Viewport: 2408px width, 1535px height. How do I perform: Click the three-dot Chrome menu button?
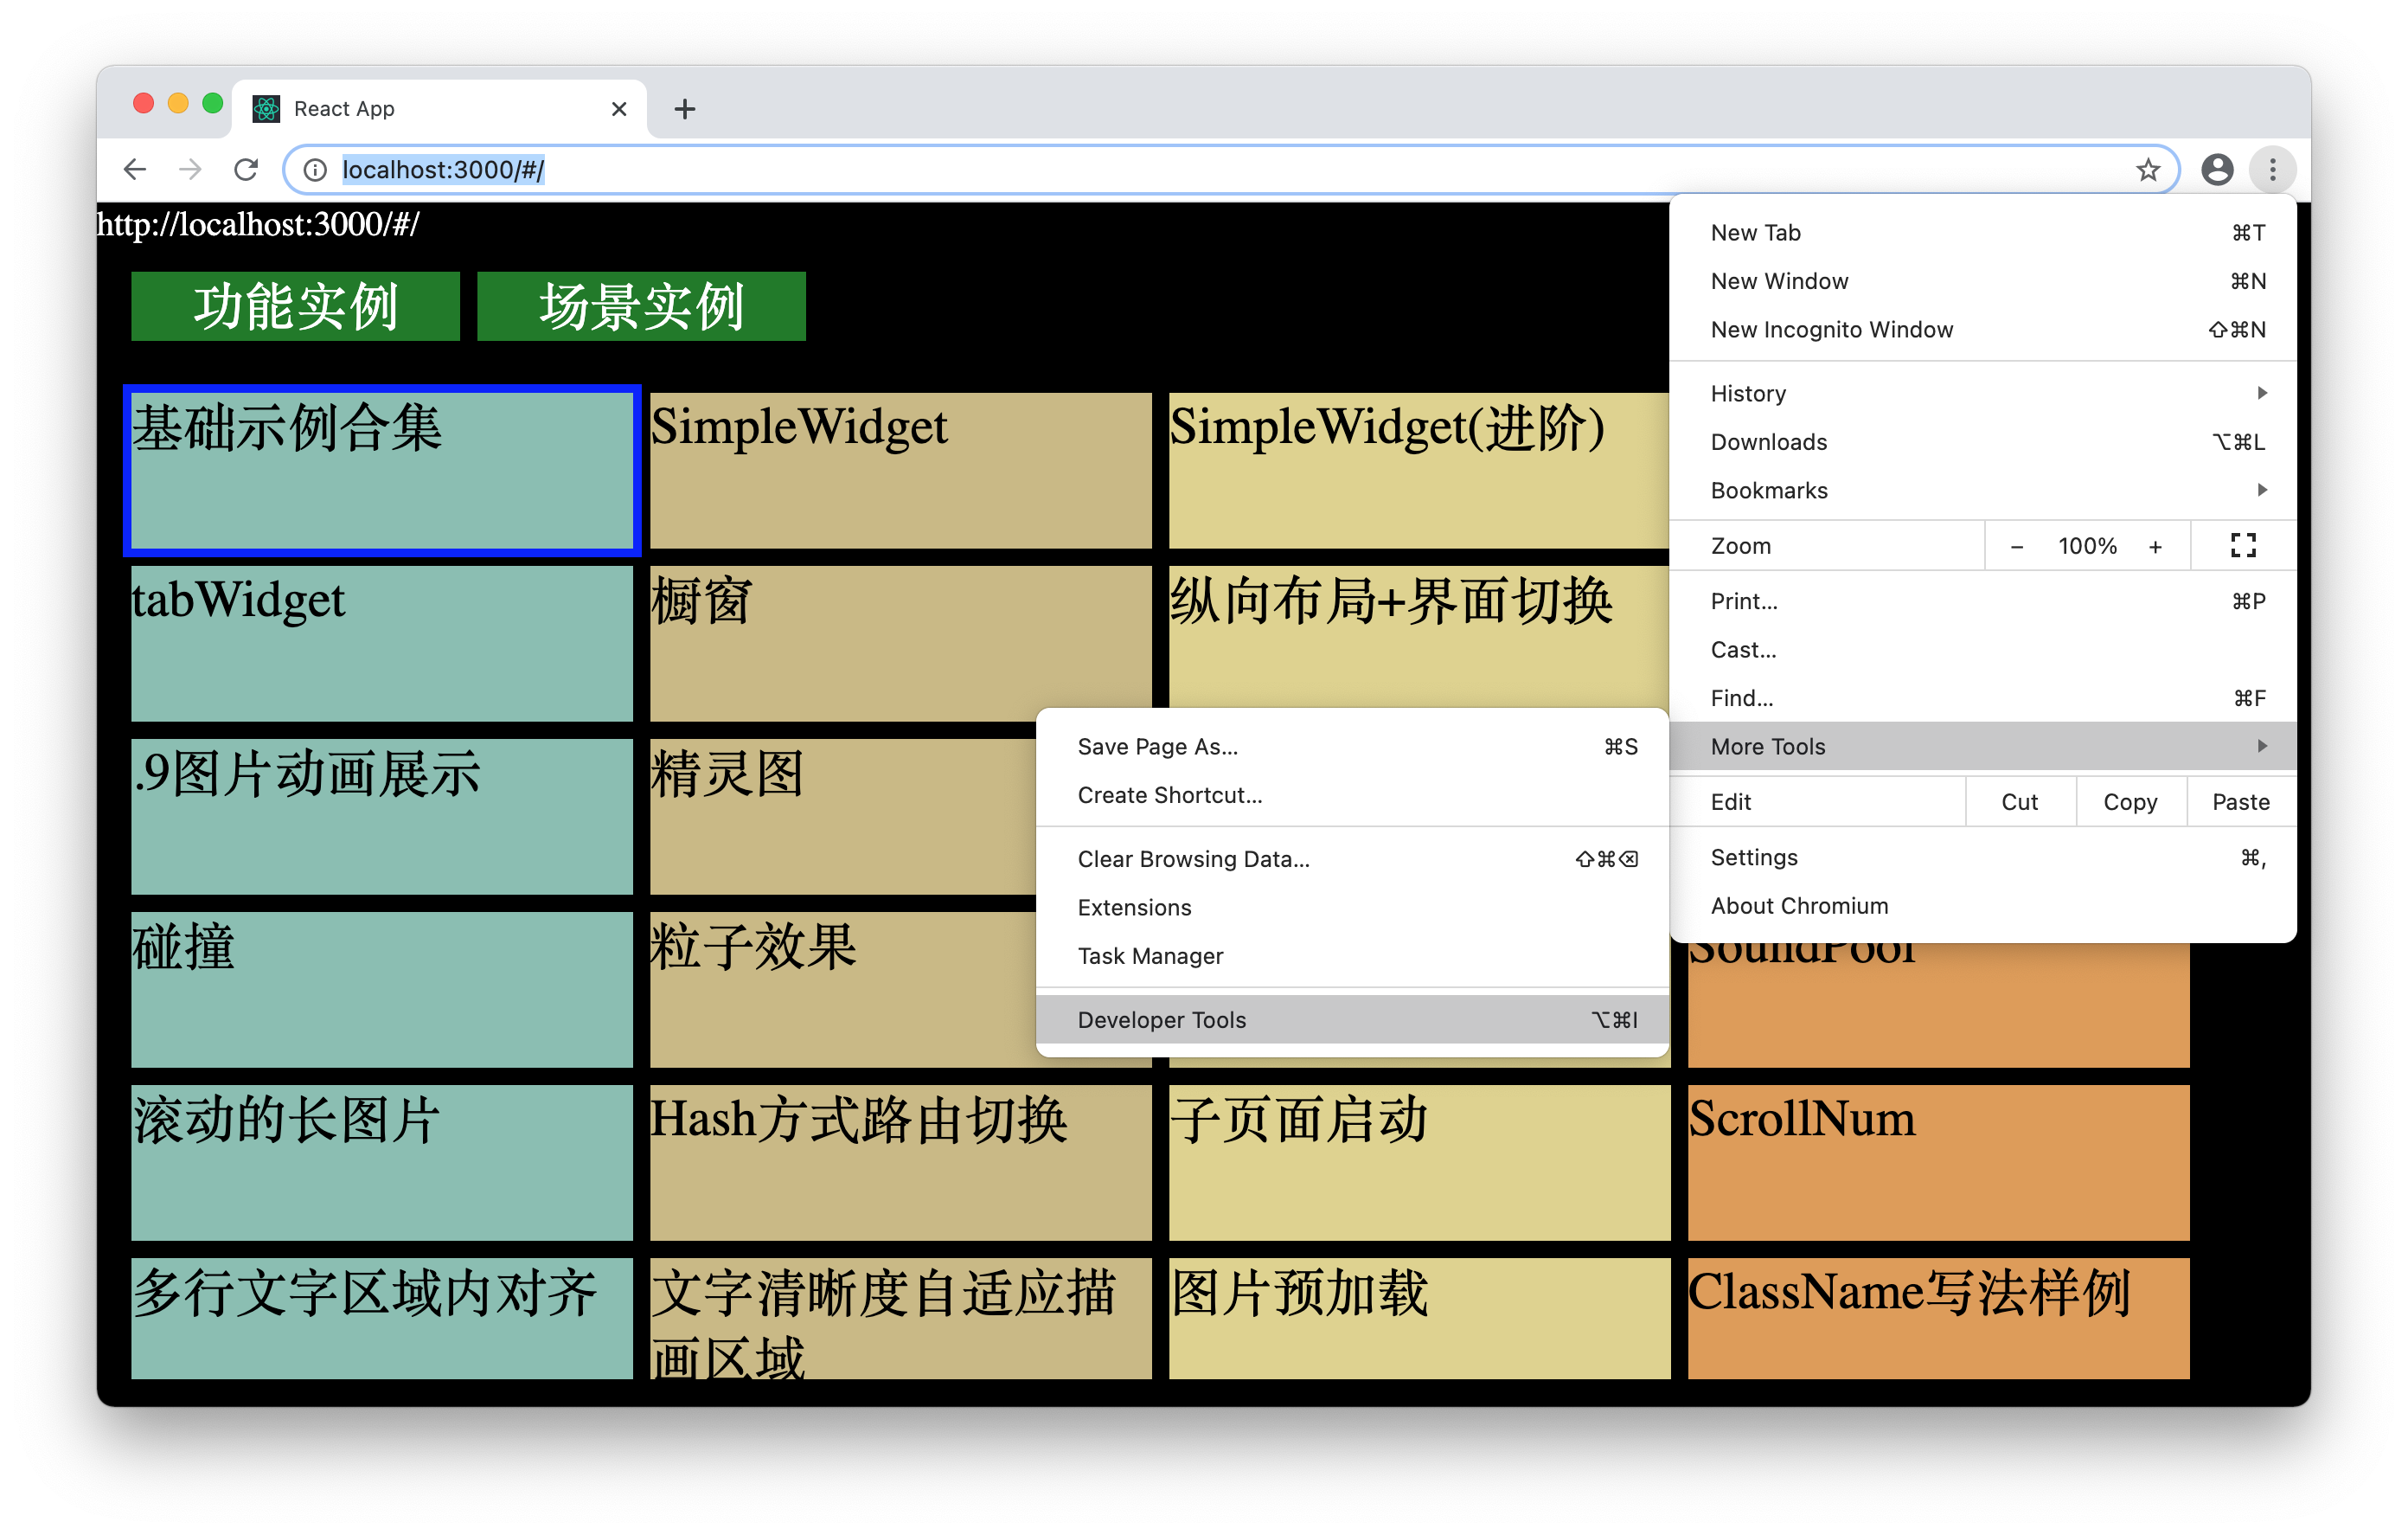[x=2272, y=169]
